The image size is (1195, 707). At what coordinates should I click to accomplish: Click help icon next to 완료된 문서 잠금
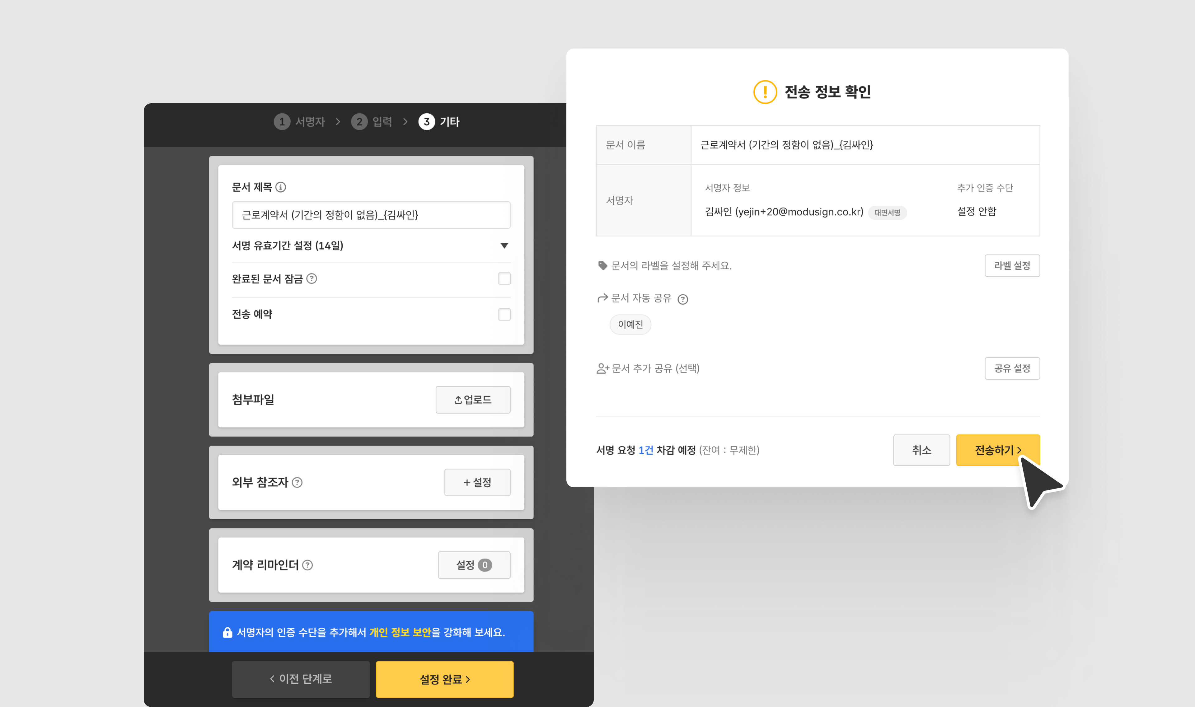(x=312, y=279)
